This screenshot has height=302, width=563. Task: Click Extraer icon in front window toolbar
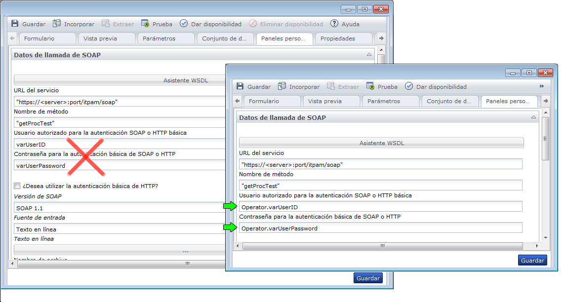pyautogui.click(x=331, y=86)
